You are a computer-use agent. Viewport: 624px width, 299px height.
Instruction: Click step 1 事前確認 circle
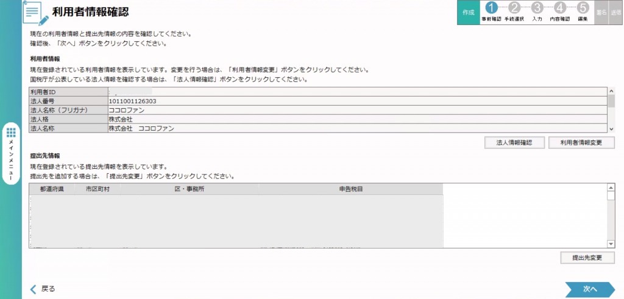tap(491, 8)
